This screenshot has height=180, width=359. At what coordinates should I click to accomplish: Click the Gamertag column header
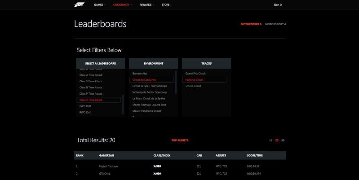(x=106, y=155)
